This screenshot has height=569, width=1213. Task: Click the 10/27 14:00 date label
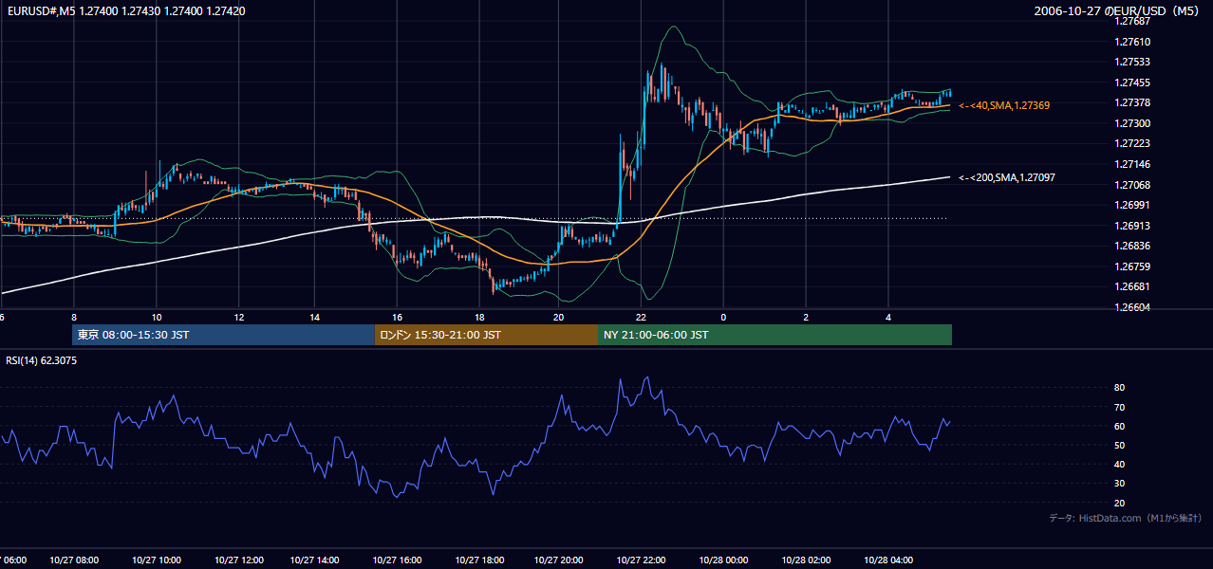[x=315, y=560]
